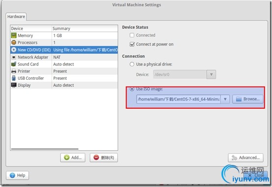The width and height of the screenshot is (272, 187).
Task: Open the Advanced... settings button
Action: 245,158
